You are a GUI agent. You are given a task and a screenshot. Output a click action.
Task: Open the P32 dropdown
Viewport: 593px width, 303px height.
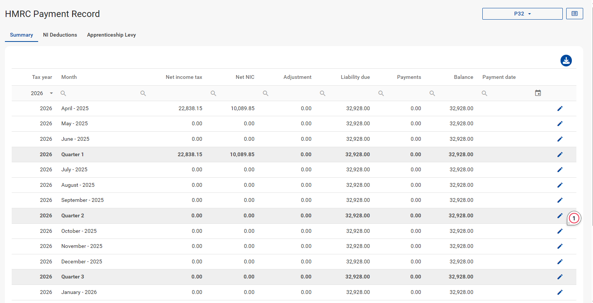point(522,14)
